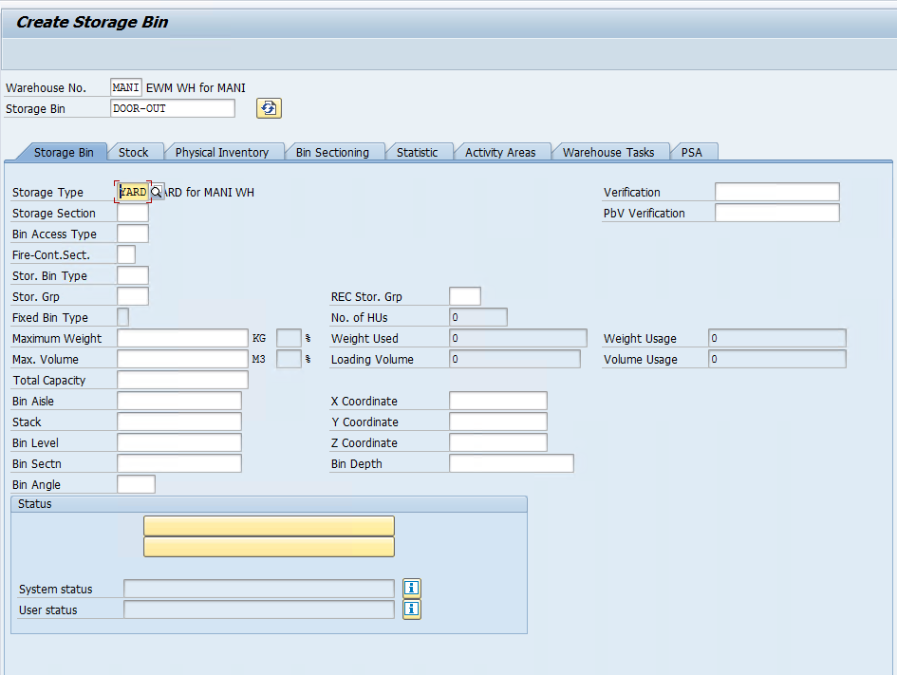897x675 pixels.
Task: Click the User status info icon
Action: pos(412,609)
